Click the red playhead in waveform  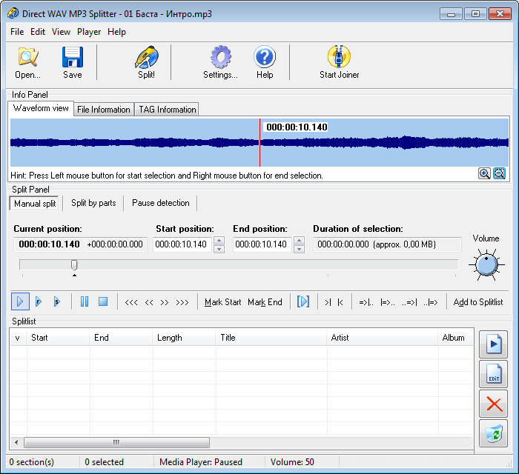click(x=259, y=142)
